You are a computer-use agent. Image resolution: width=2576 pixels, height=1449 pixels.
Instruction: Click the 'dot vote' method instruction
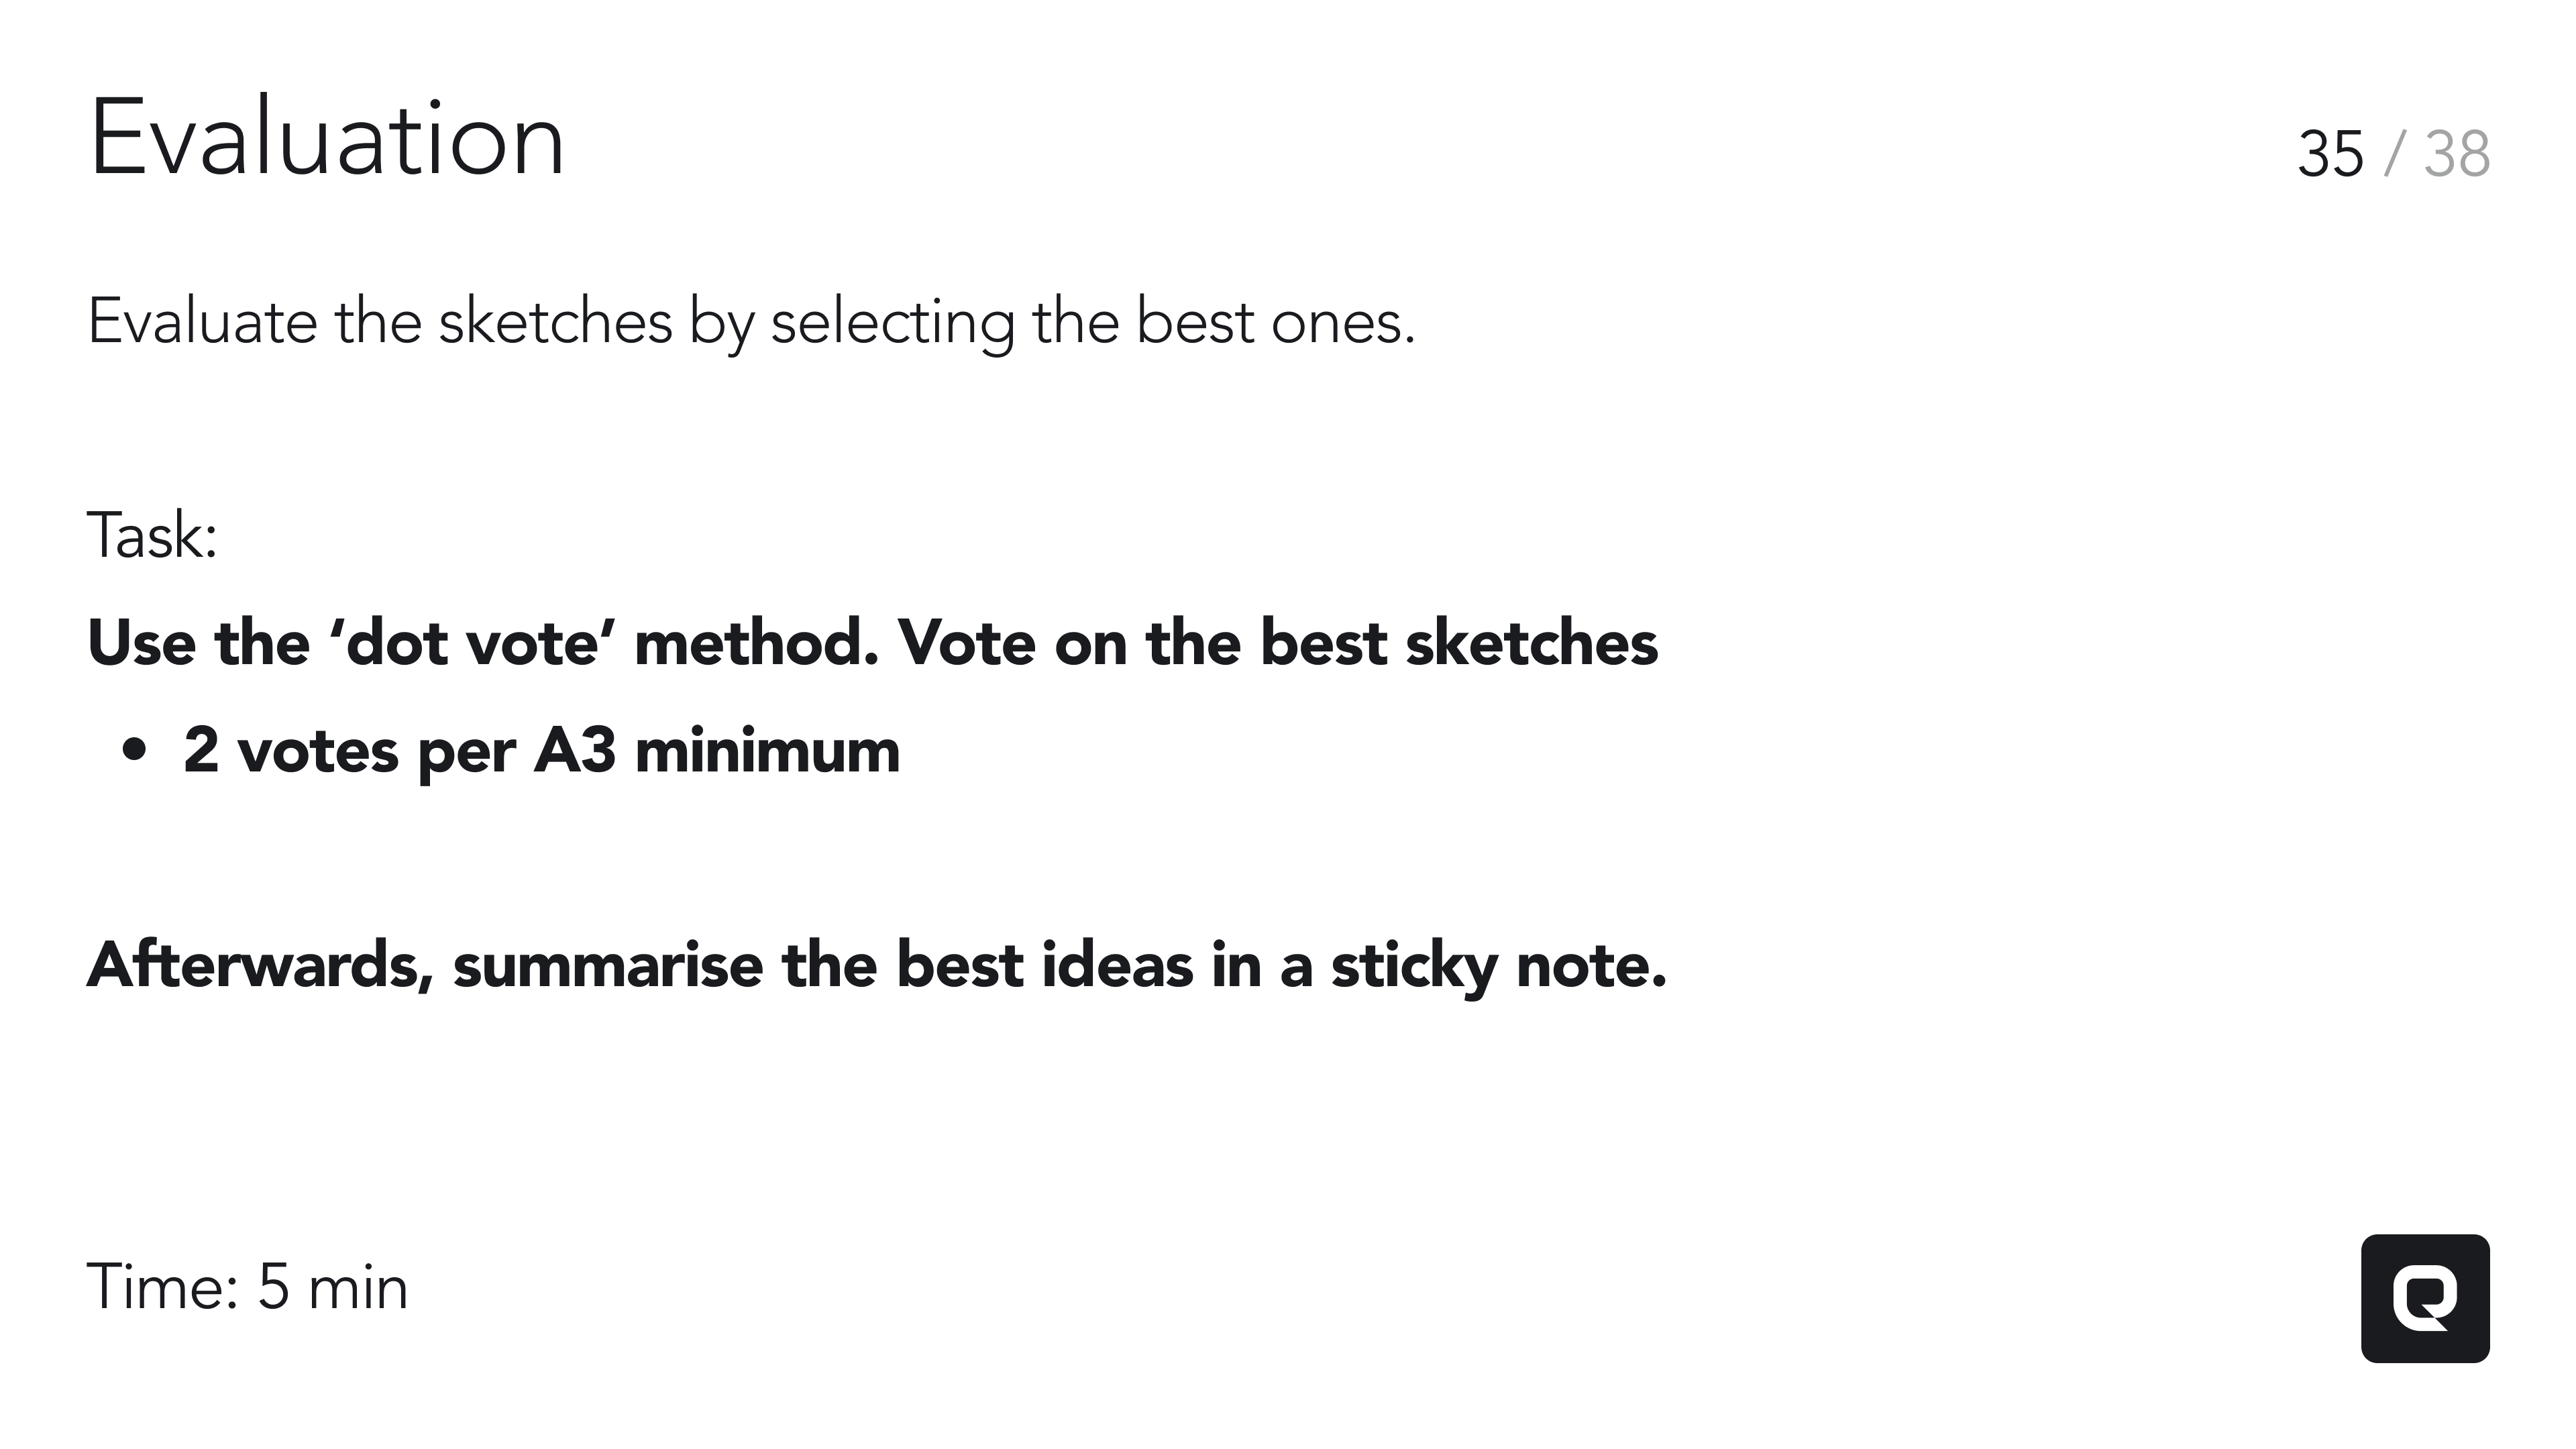coord(872,642)
